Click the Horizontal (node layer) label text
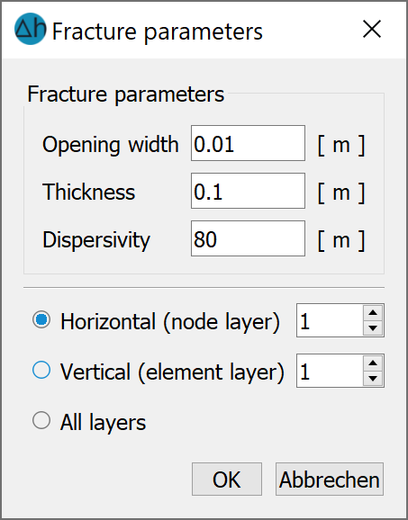Image resolution: width=408 pixels, height=520 pixels. click(x=170, y=322)
